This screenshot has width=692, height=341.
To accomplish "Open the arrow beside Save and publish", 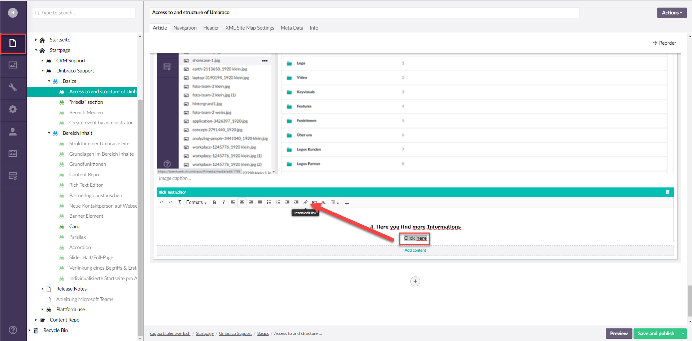I will [x=683, y=333].
